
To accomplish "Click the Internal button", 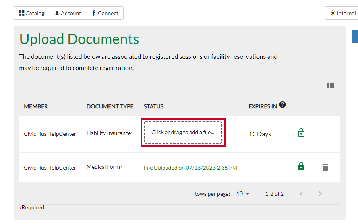I will click(x=342, y=13).
